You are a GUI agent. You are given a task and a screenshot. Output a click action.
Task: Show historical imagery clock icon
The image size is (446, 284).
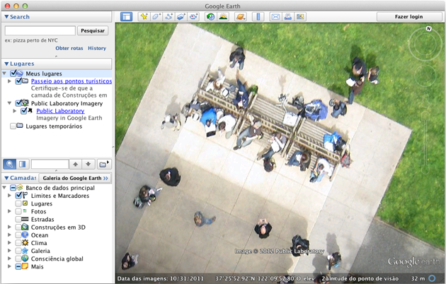click(x=211, y=17)
